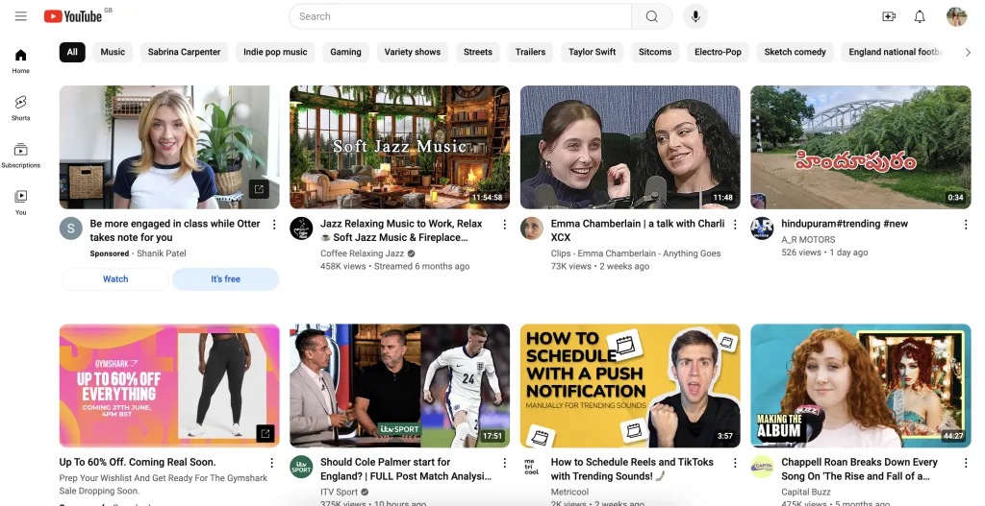Click the magnifying glass search button
Screen dimensions: 985x506
[x=652, y=16]
